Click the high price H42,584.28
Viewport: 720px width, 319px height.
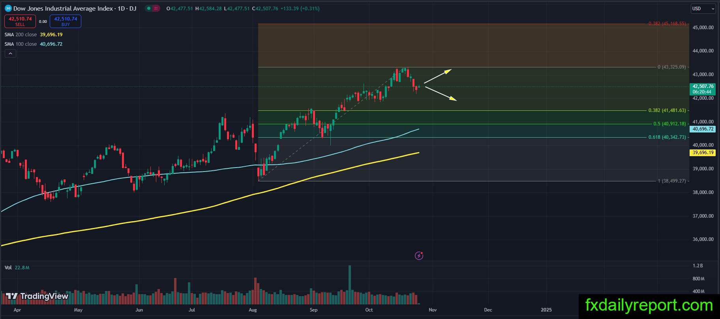[x=209, y=8]
